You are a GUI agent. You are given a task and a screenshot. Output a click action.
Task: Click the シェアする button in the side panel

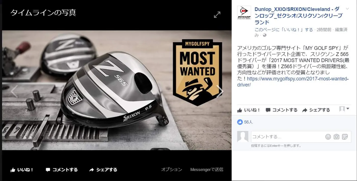(316, 110)
